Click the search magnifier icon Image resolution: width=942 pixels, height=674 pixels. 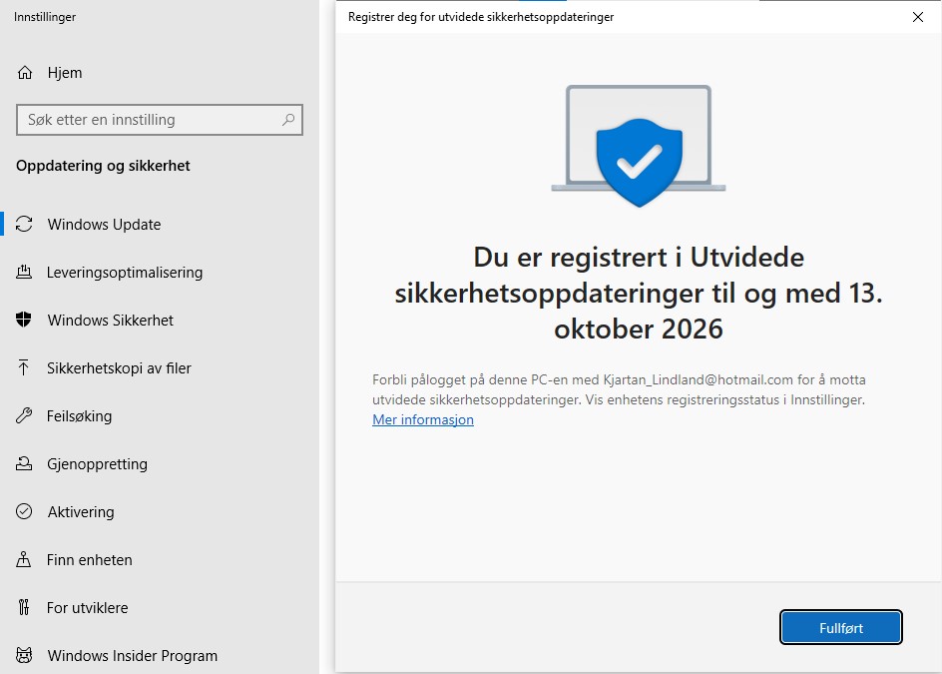(288, 120)
